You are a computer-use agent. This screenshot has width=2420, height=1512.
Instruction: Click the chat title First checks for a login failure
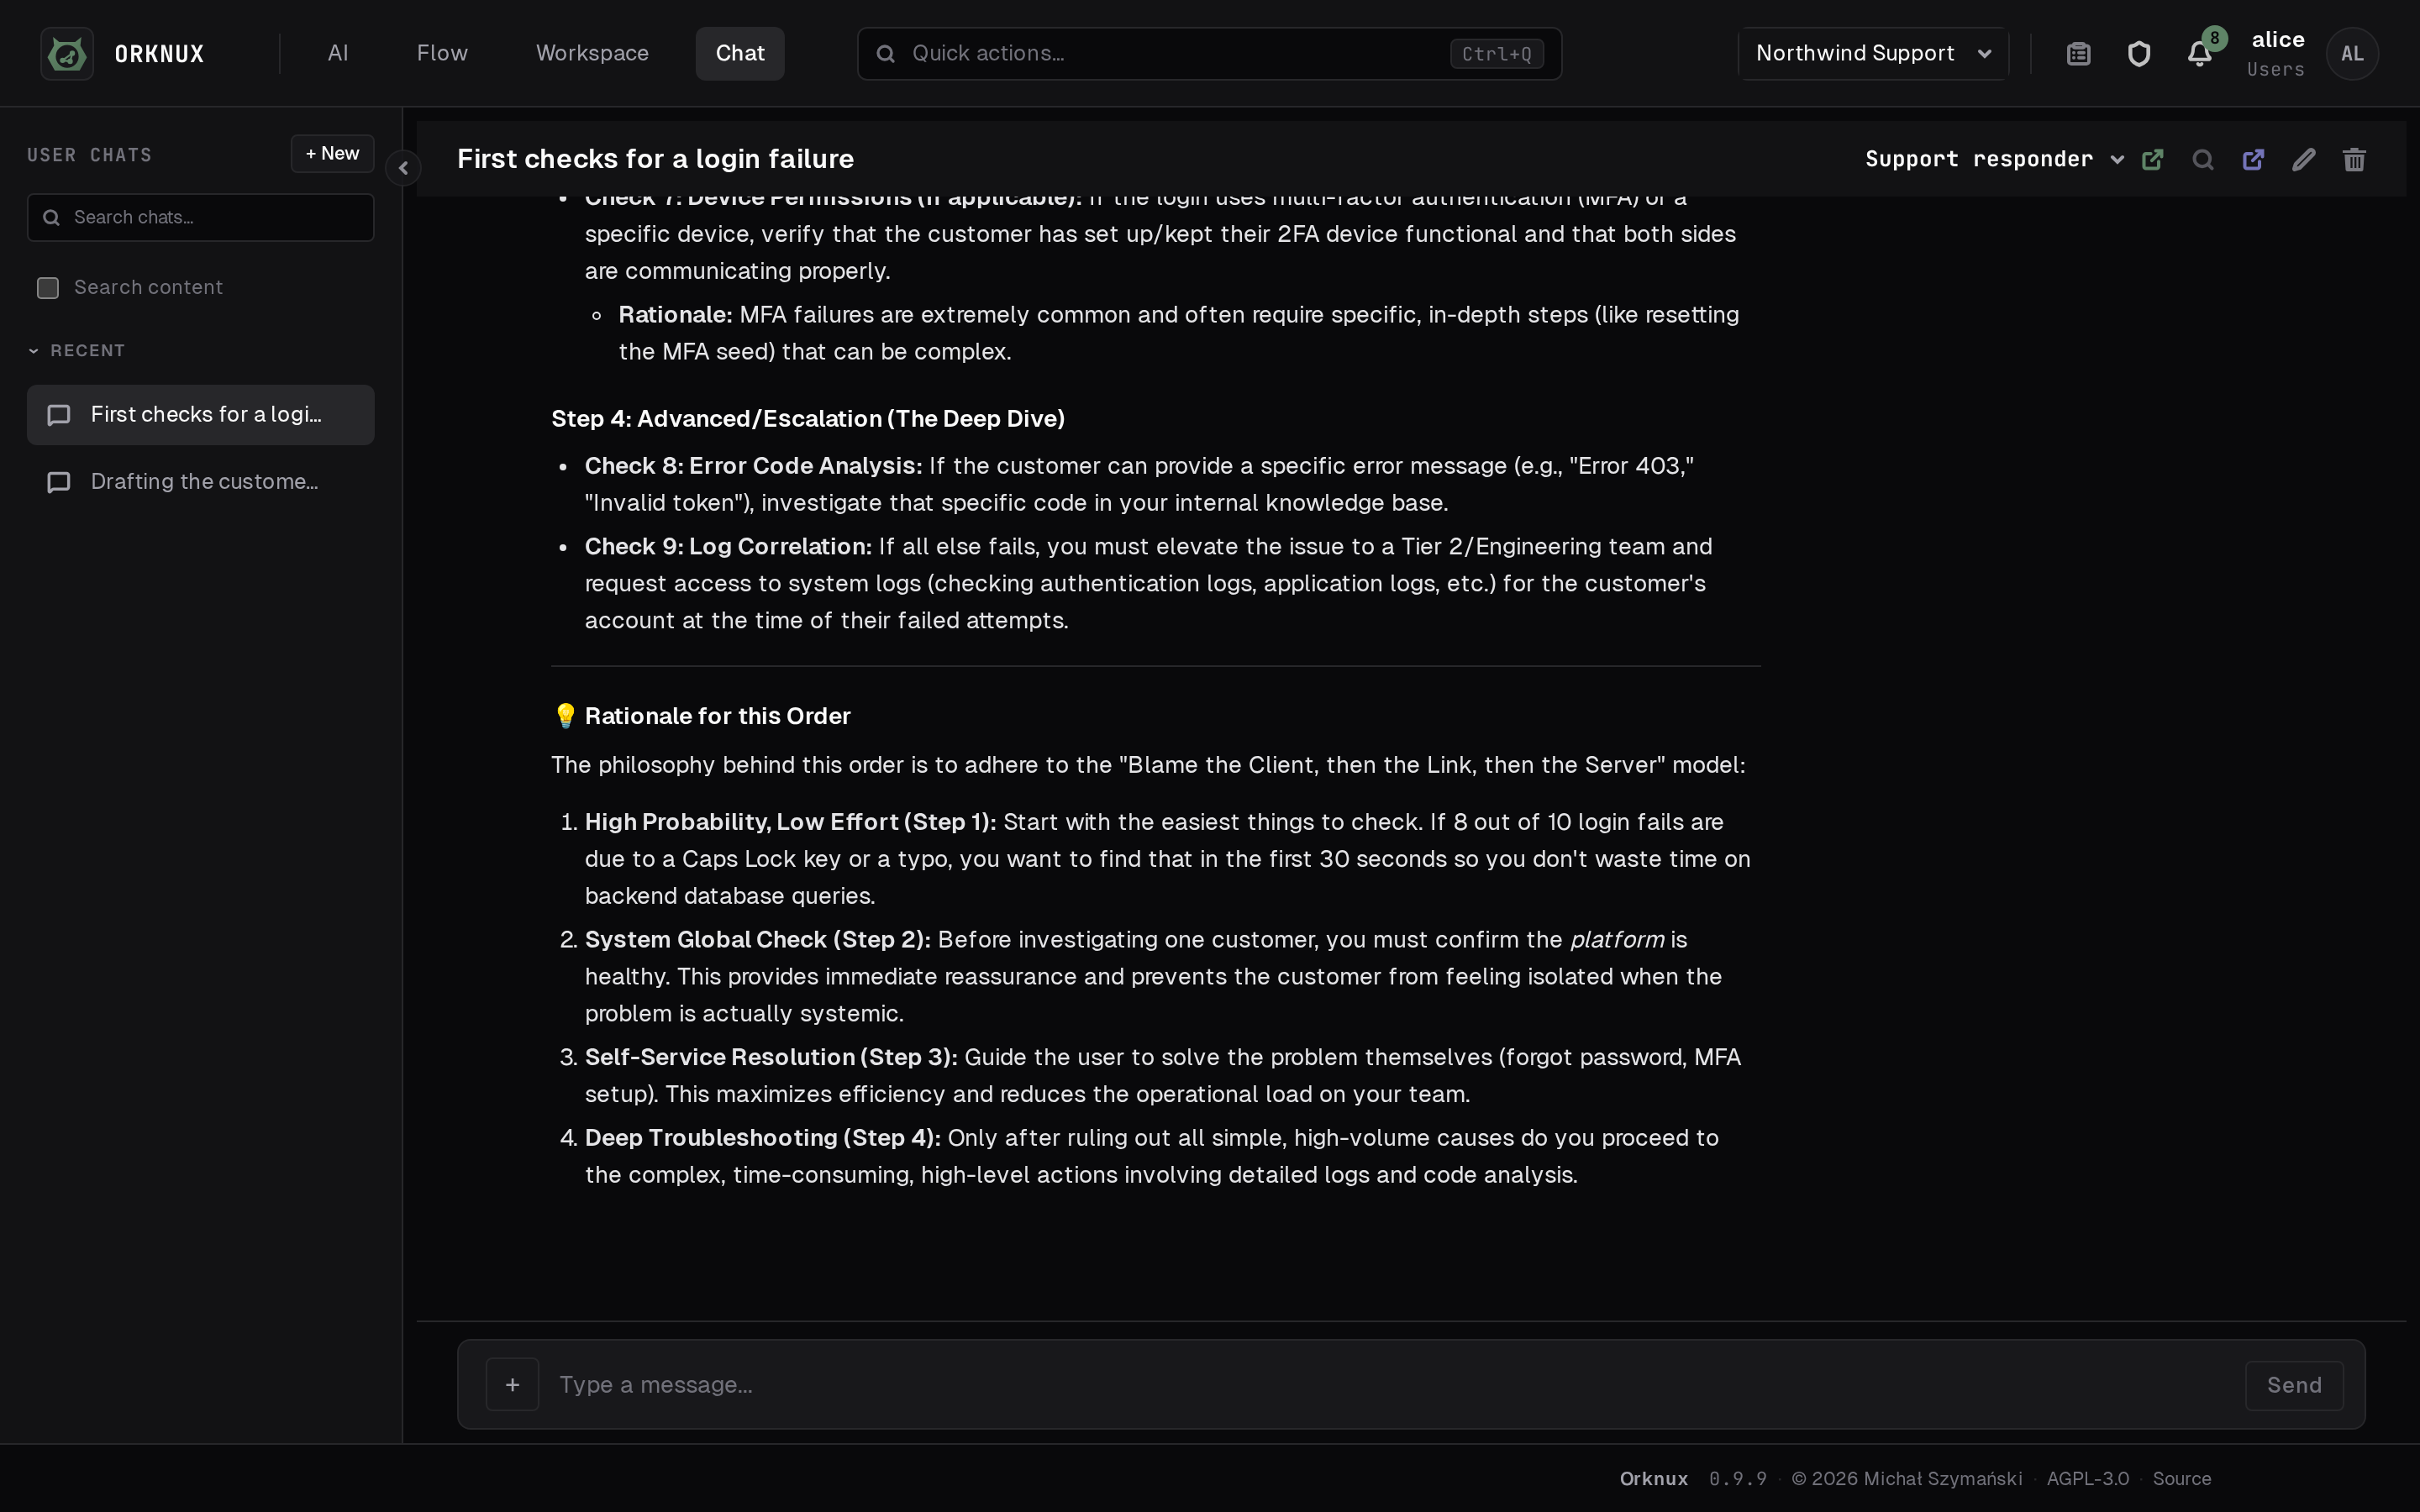655,159
